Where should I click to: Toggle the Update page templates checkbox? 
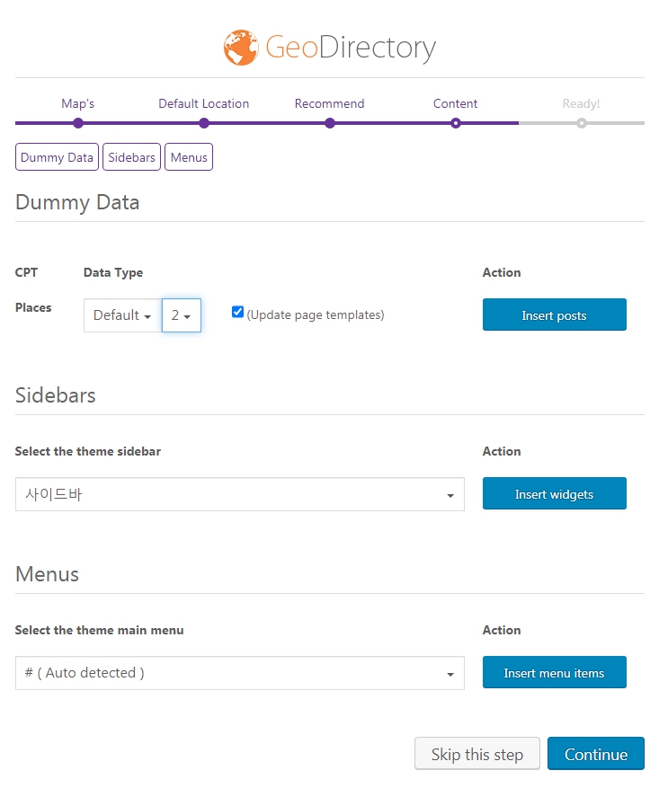(x=237, y=312)
